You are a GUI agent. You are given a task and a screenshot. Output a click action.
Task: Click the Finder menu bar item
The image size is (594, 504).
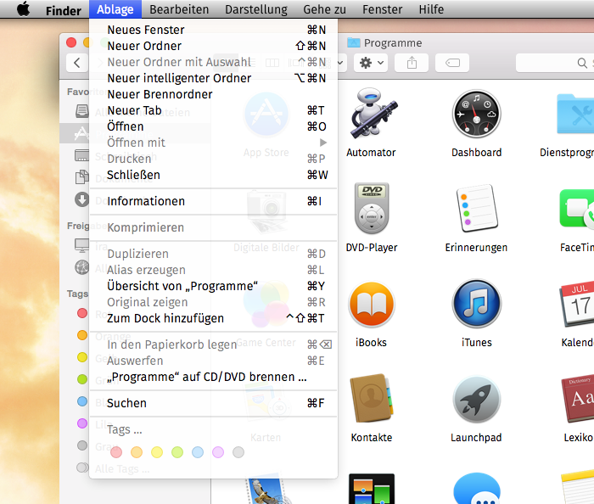point(64,10)
